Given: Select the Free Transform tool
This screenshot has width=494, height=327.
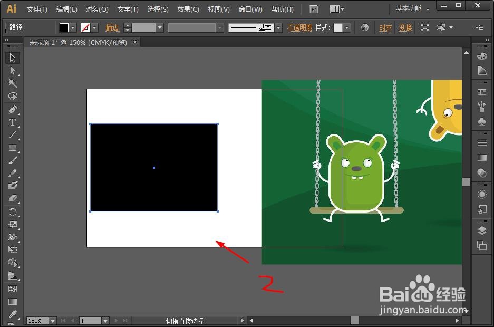Looking at the screenshot, I should [13, 250].
